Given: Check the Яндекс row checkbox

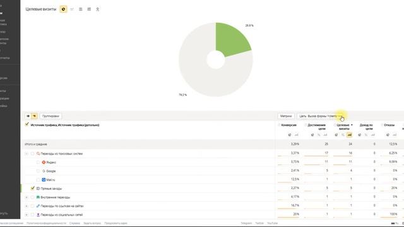Looking at the screenshot, I should [x=38, y=163].
